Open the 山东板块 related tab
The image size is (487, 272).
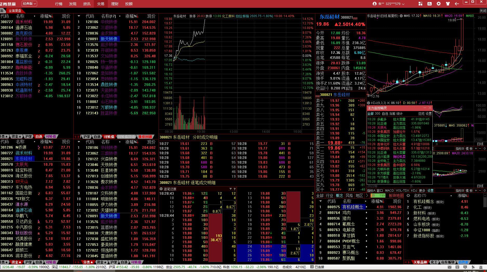coord(448,262)
